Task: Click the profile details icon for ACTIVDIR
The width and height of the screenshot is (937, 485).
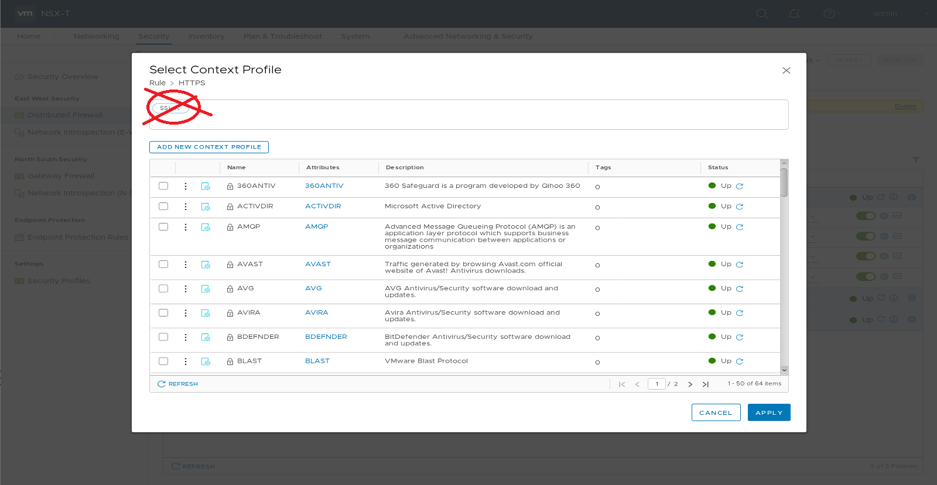Action: (x=206, y=207)
